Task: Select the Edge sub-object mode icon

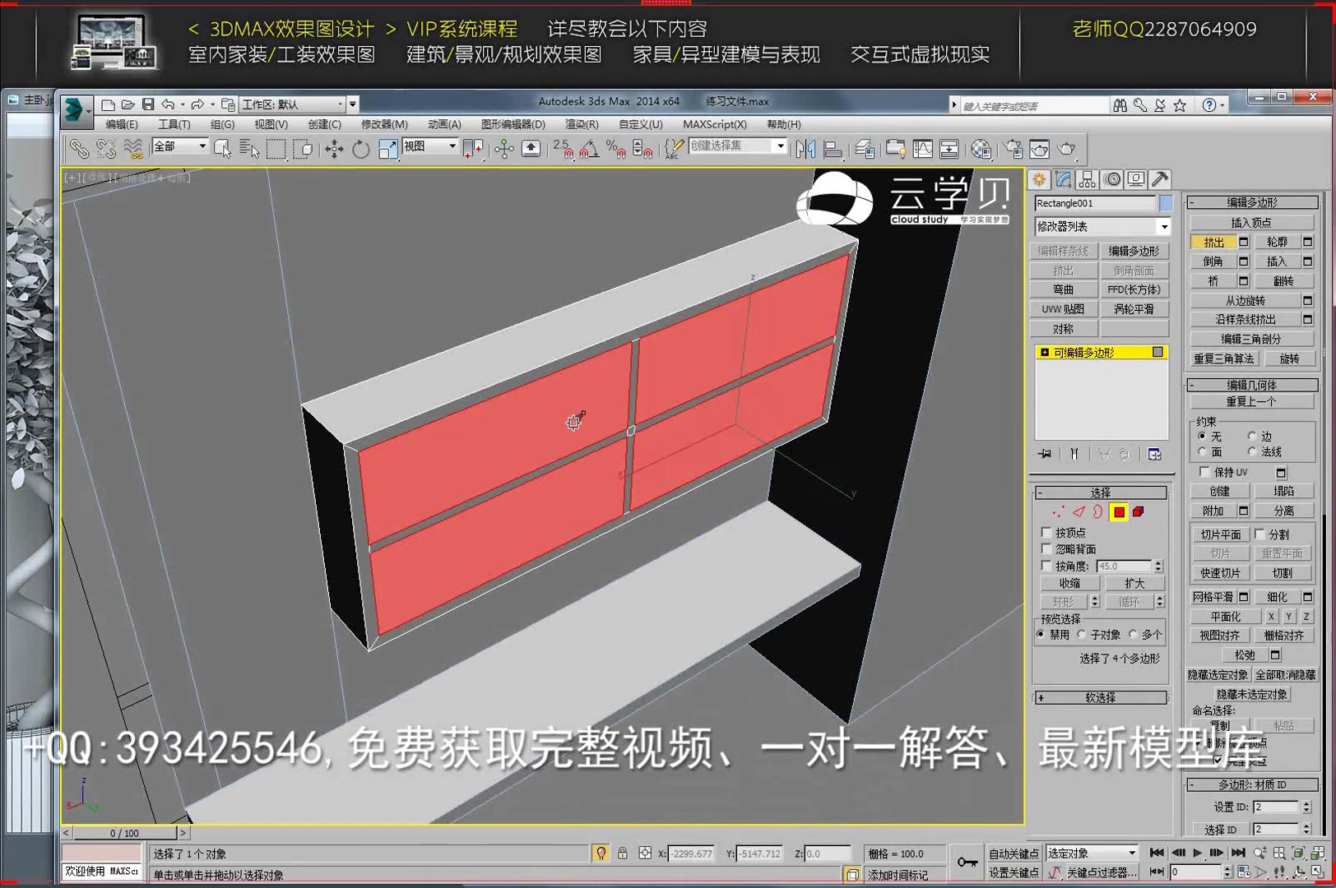Action: [1076, 511]
